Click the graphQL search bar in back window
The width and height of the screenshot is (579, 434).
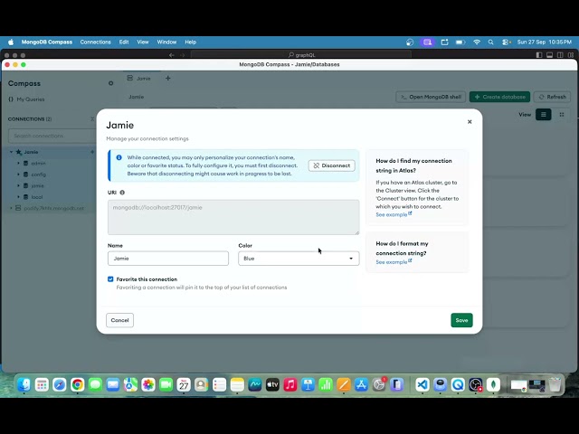pyautogui.click(x=301, y=55)
